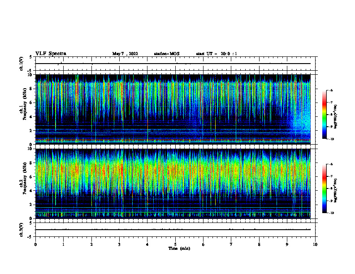Viewport: 355px width, 274px height.
Task: Click the ch.3 voltage waveform trace panel
Action: coord(175,230)
